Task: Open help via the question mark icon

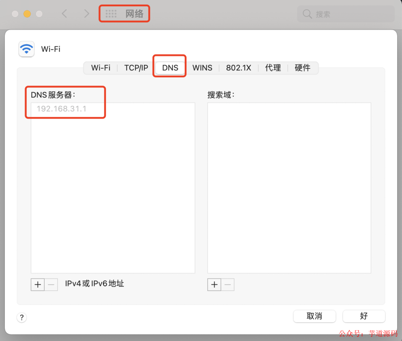Action: tap(22, 317)
